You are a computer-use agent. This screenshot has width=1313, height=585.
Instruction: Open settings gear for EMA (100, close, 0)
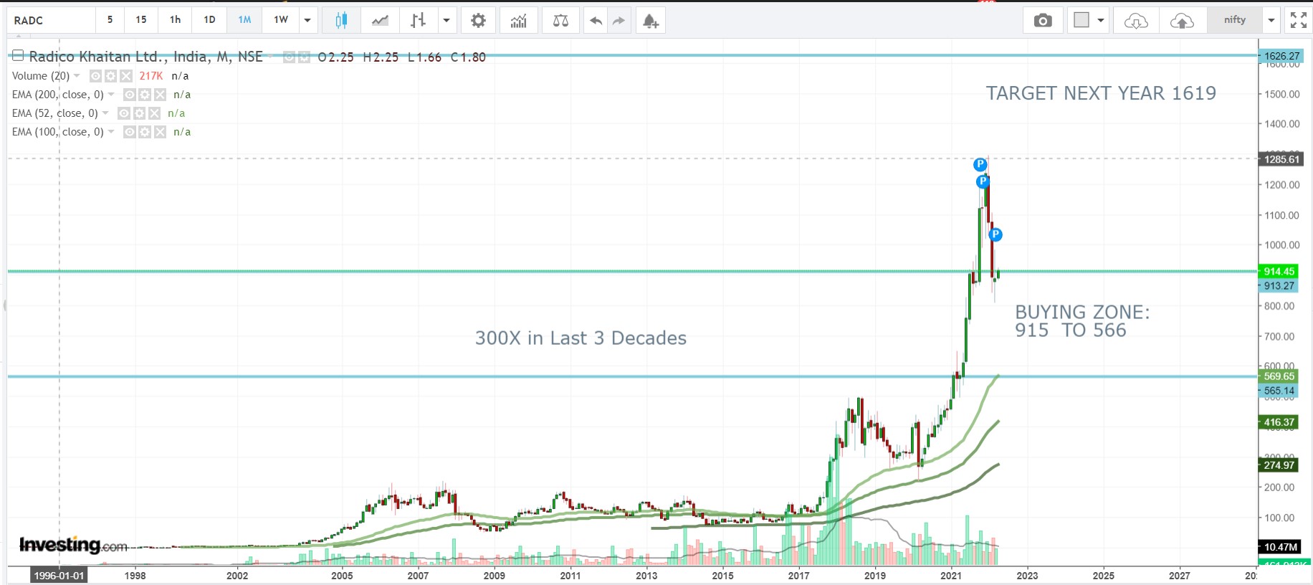click(x=145, y=132)
